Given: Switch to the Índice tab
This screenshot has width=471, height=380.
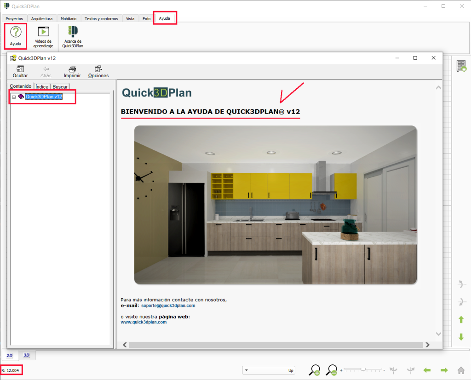Looking at the screenshot, I should click(42, 87).
